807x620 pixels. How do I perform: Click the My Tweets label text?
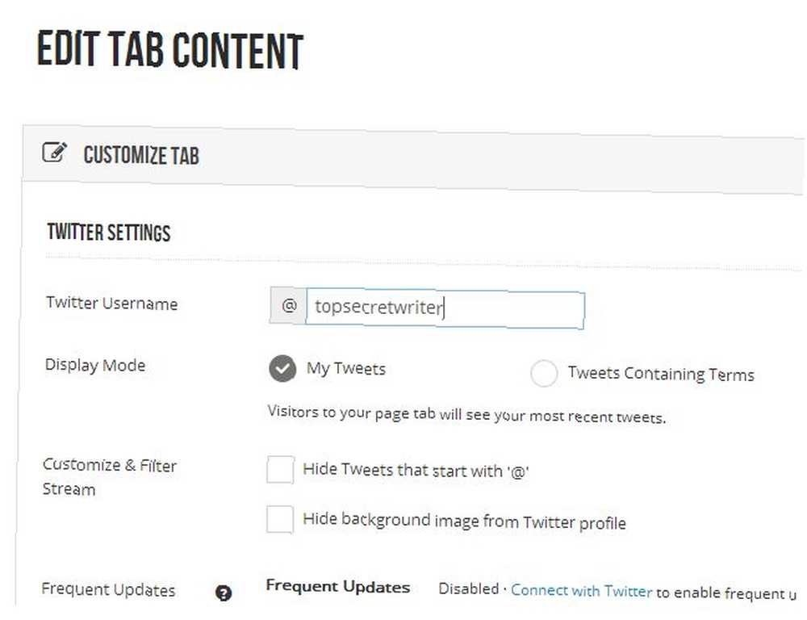pyautogui.click(x=346, y=369)
